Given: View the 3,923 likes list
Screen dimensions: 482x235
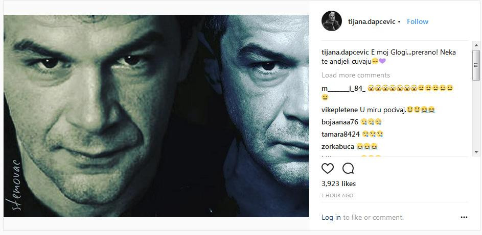Looking at the screenshot, I should [338, 184].
